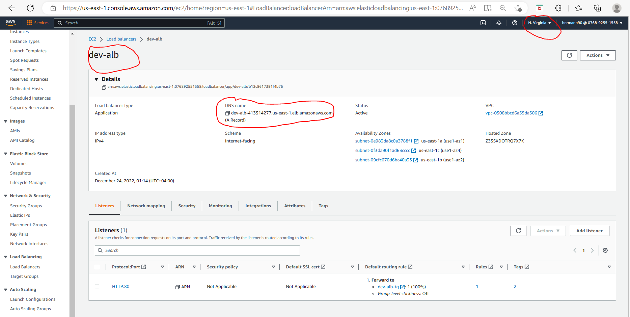Screen dimensions: 630x317
Task: Switch to the Network mapping tab
Action: tap(146, 206)
